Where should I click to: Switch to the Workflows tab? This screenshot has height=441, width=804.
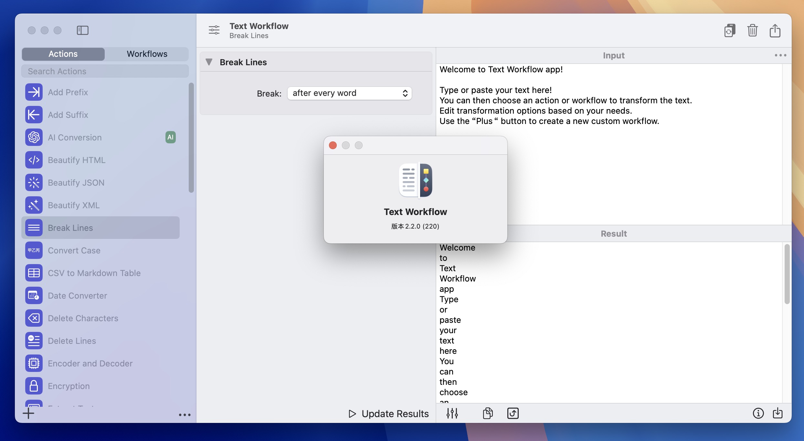pyautogui.click(x=147, y=54)
